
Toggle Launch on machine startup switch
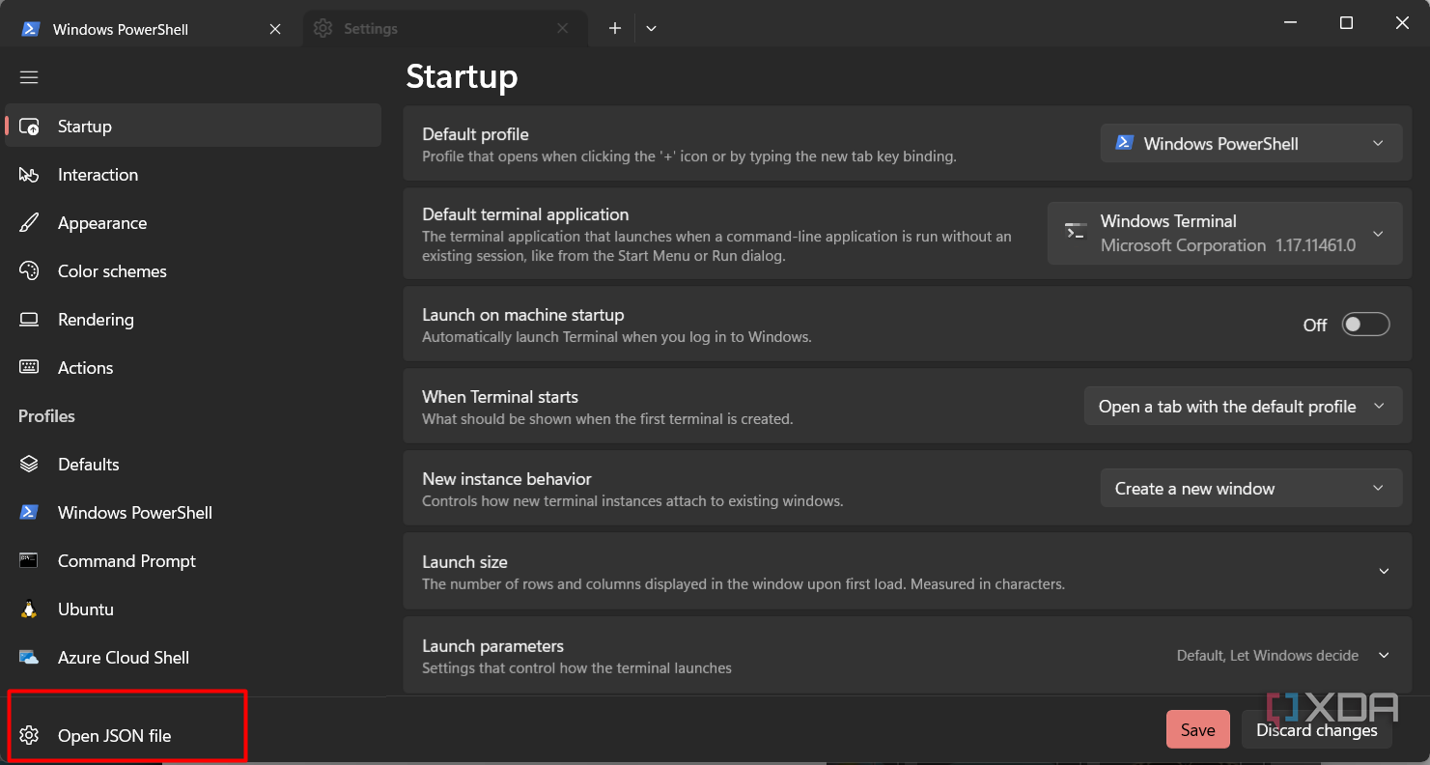(x=1365, y=325)
